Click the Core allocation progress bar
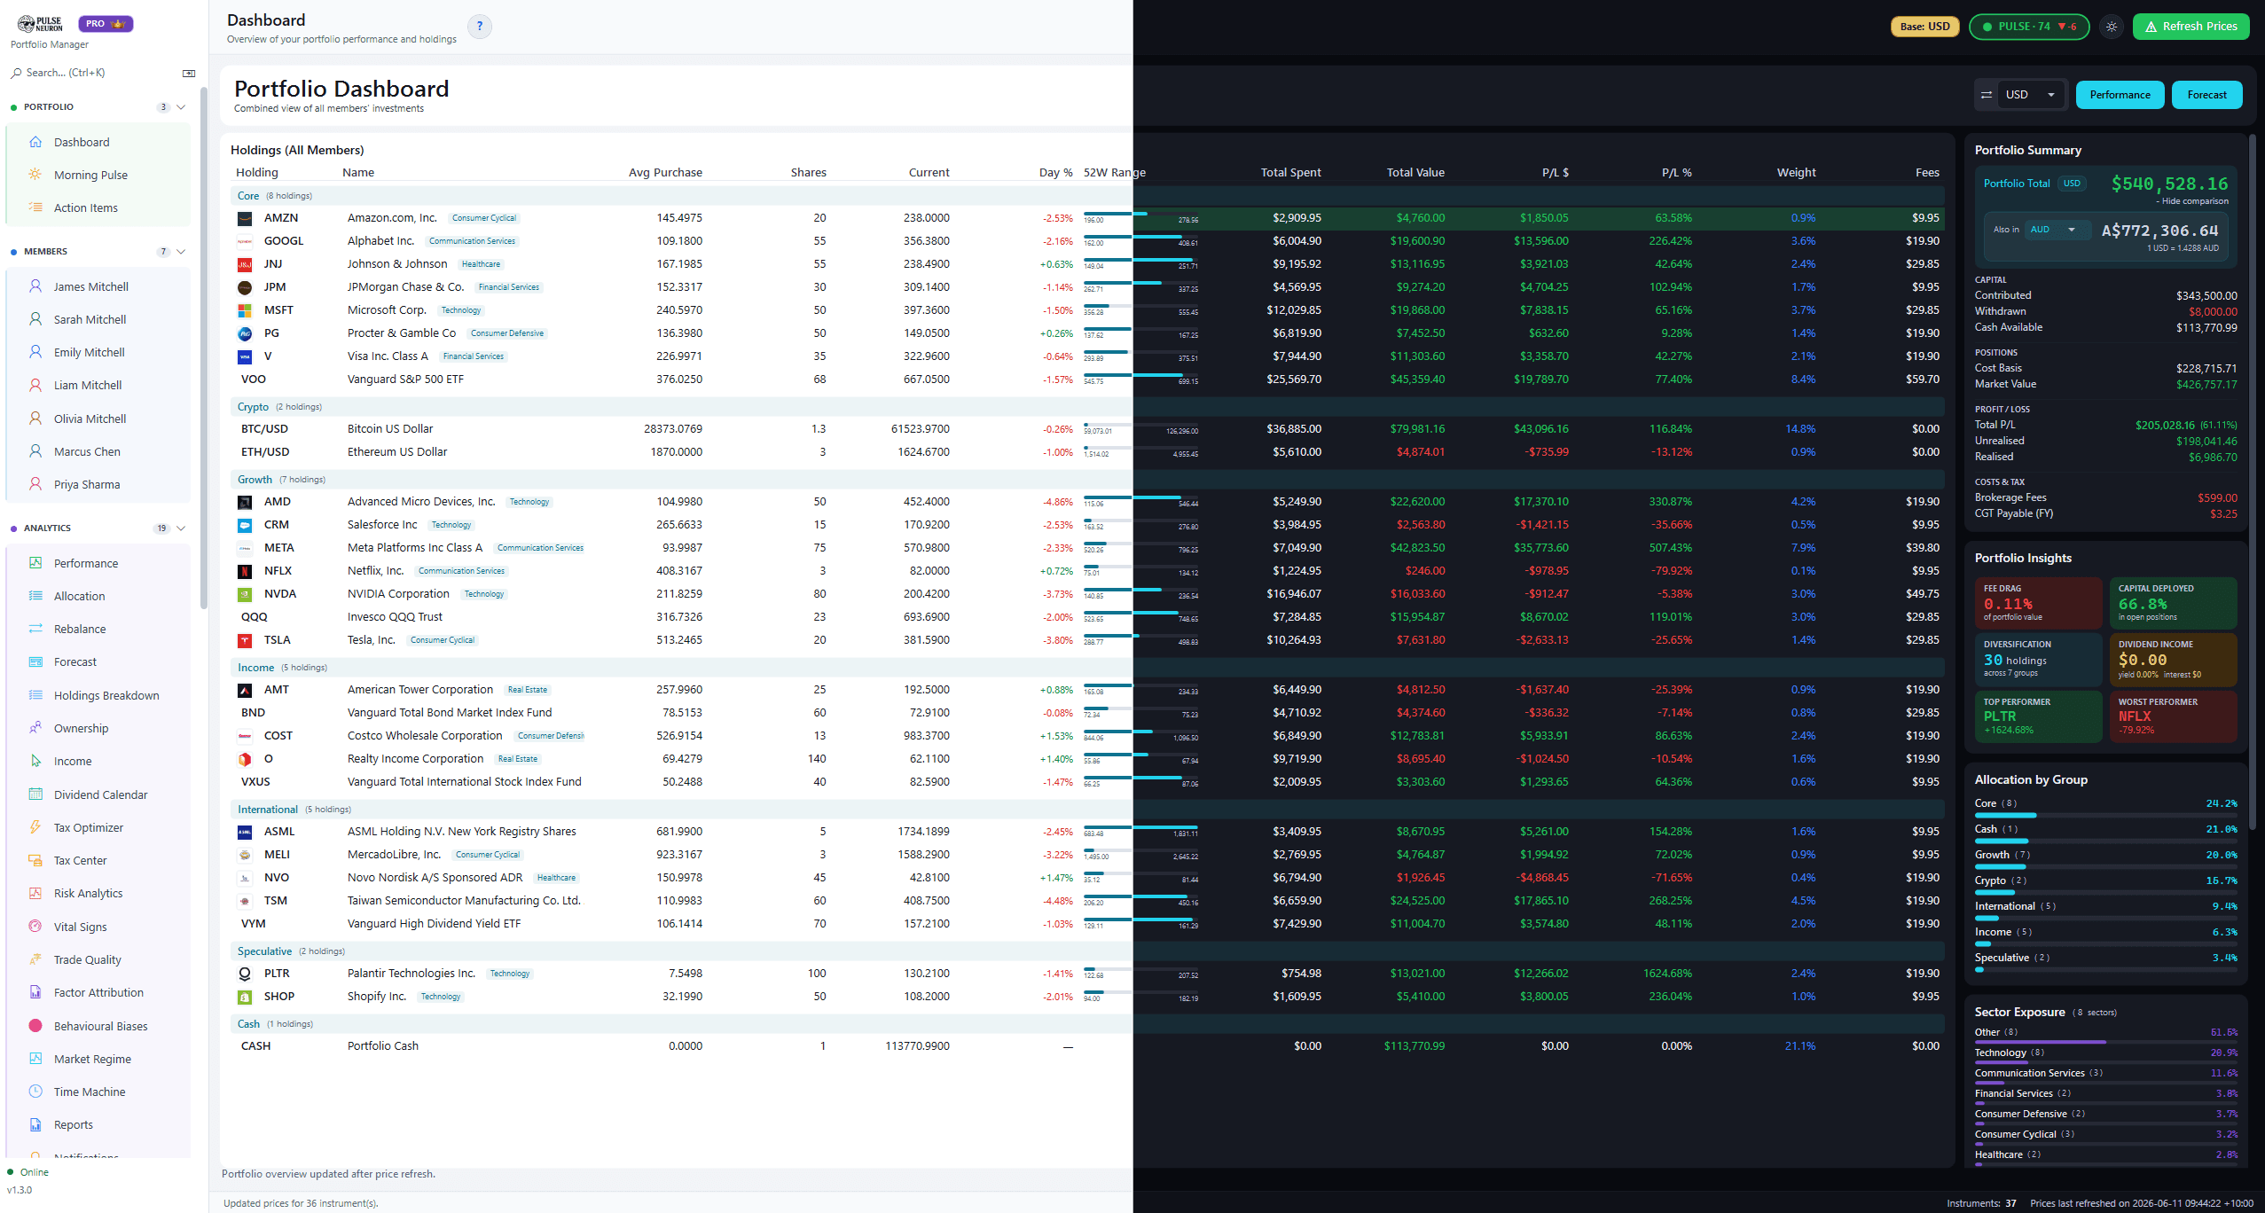 click(x=2105, y=815)
